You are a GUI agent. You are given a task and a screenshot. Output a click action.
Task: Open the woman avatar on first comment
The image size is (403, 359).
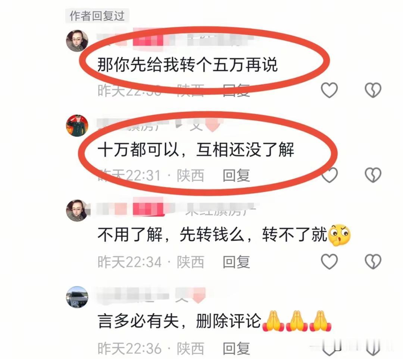point(77,41)
